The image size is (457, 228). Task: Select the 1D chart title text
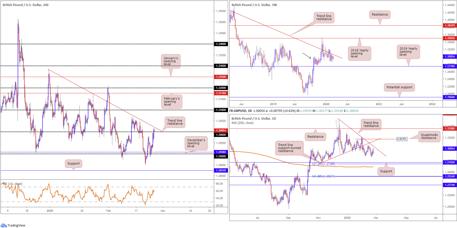(254, 118)
